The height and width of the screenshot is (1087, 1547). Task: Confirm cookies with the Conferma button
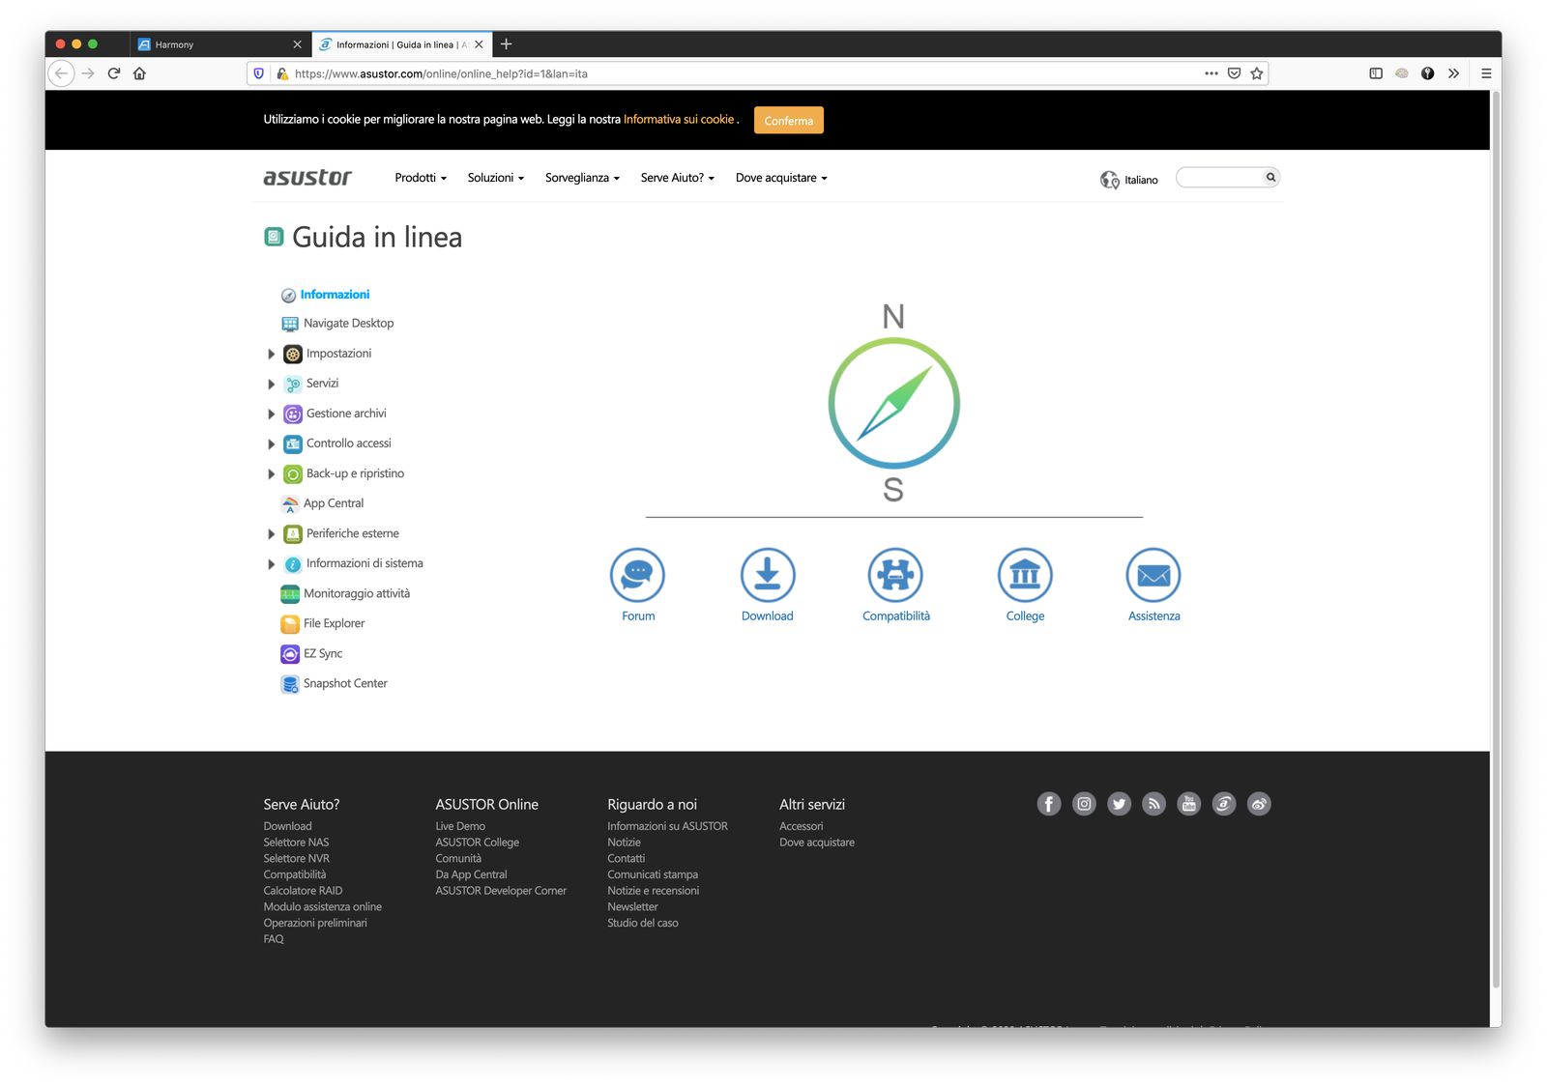tap(789, 121)
